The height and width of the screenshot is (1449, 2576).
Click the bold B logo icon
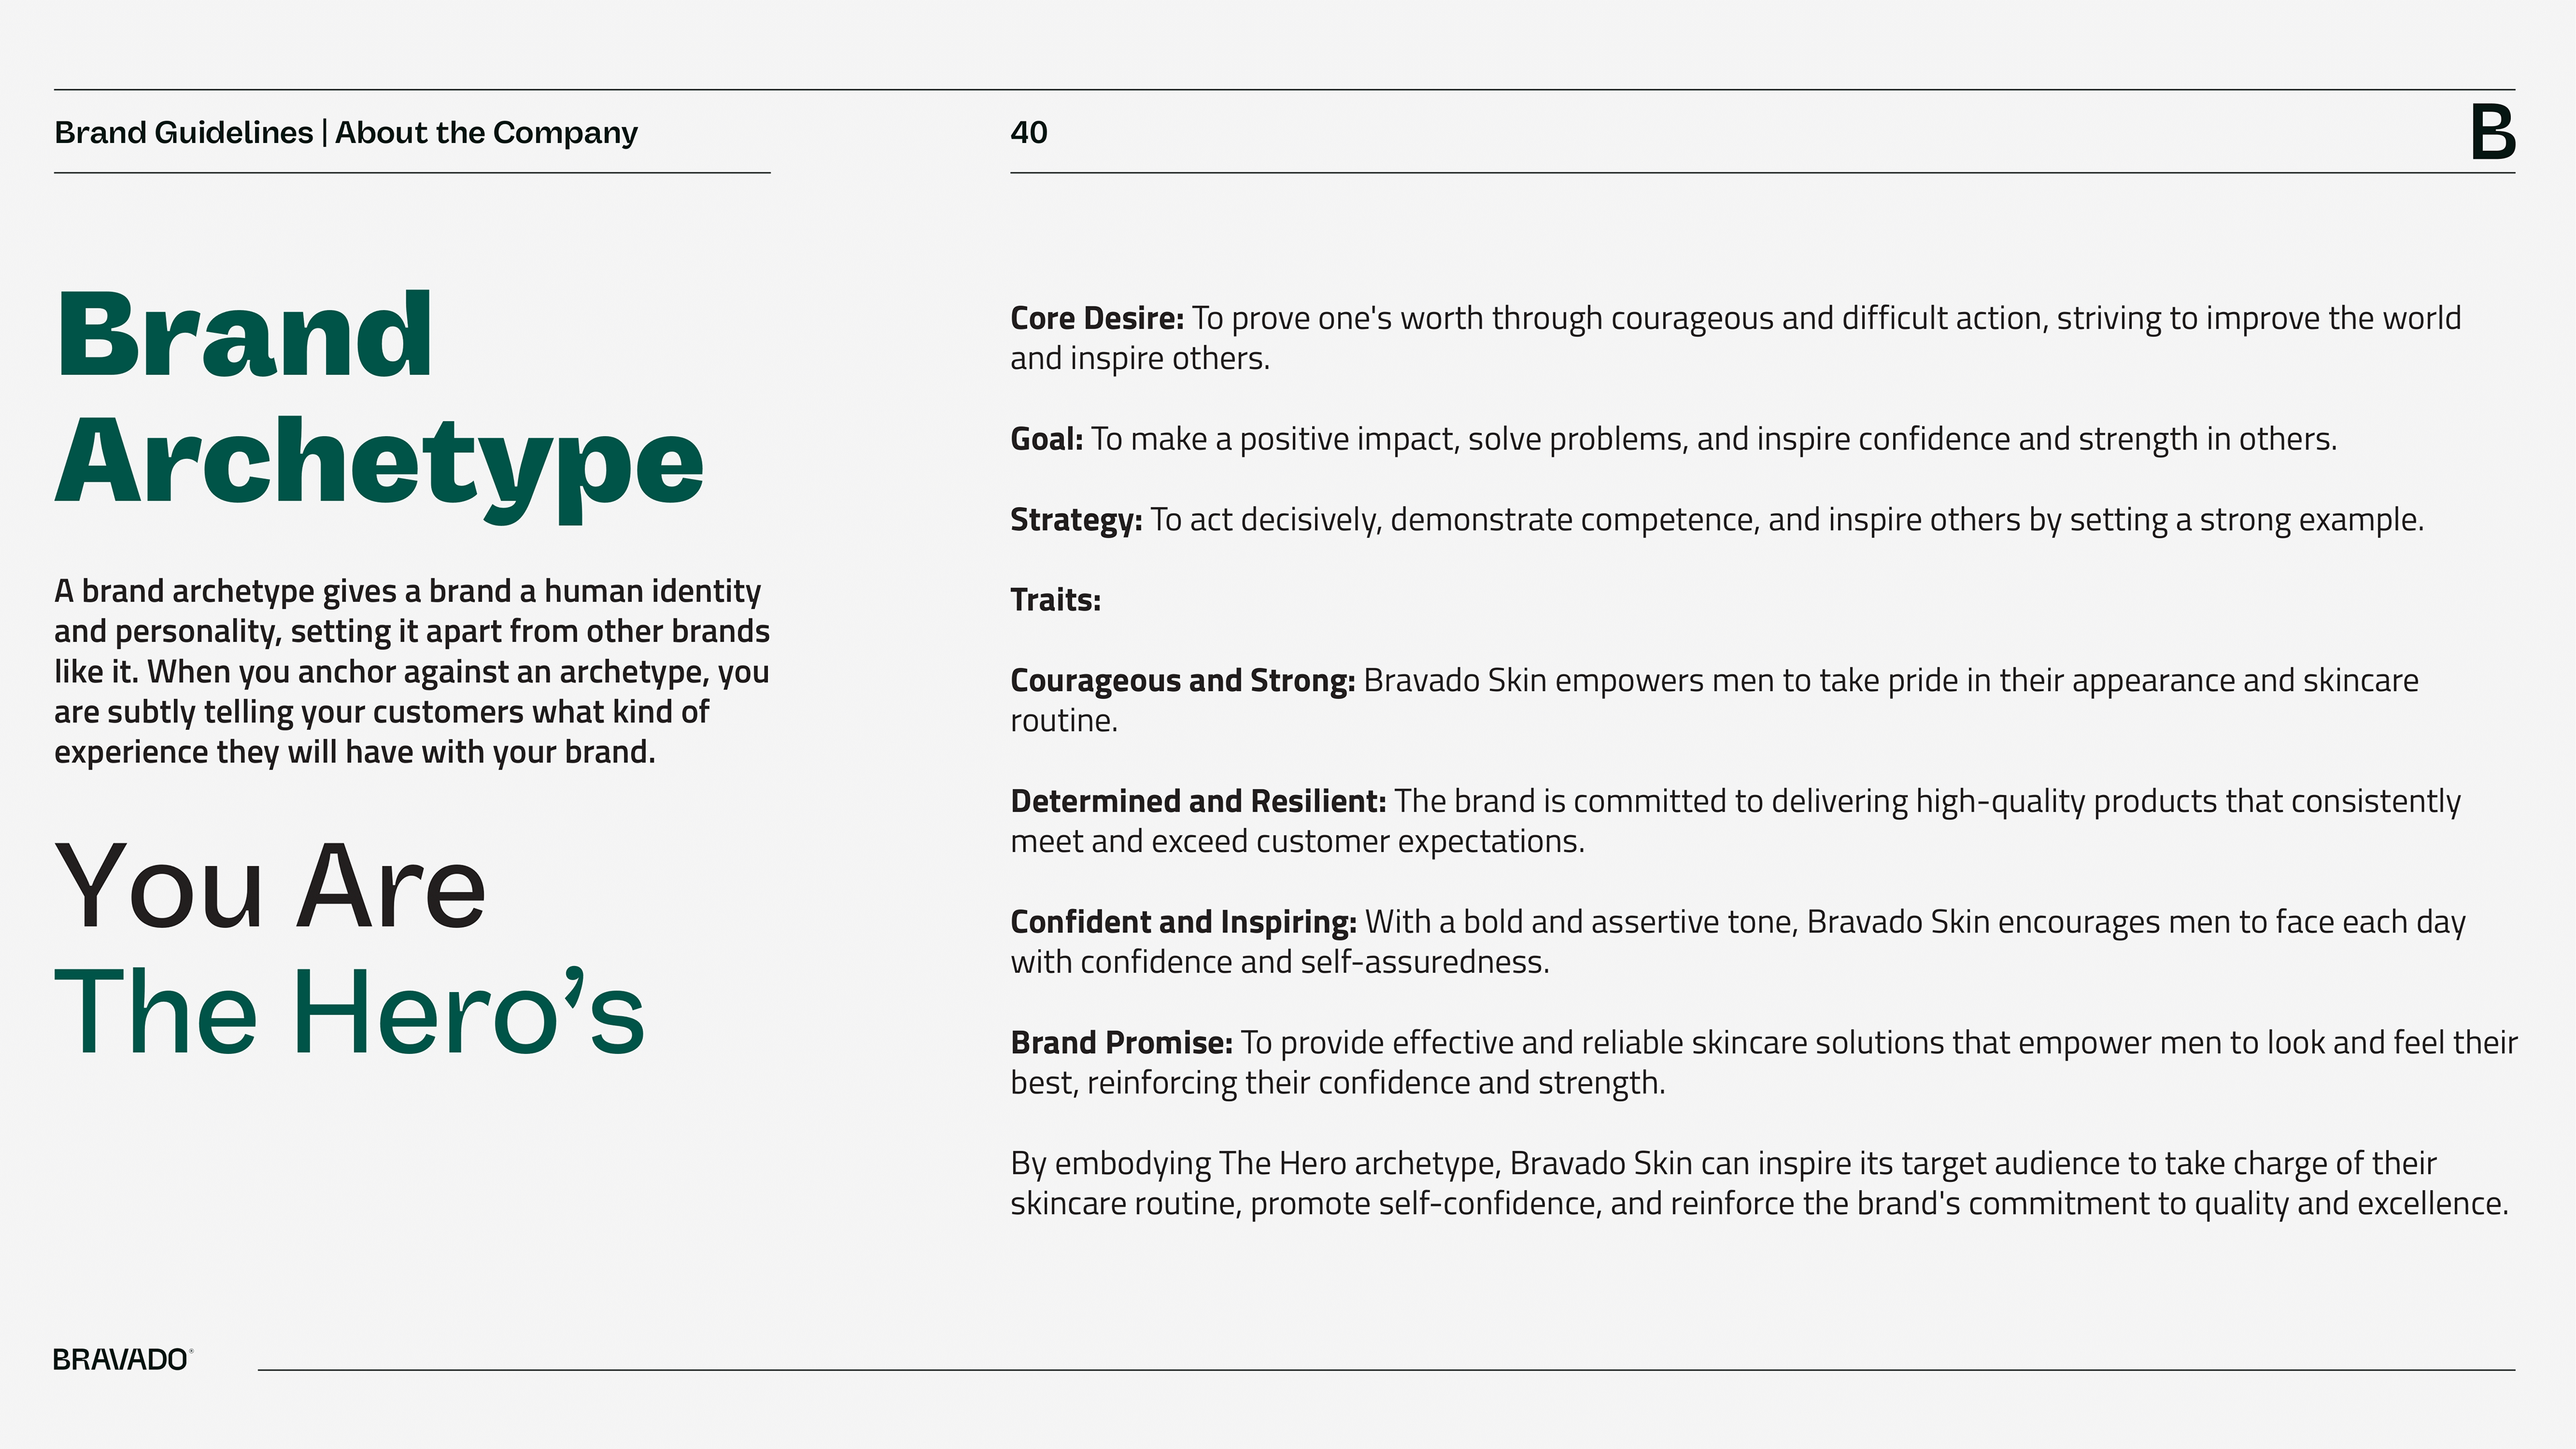click(x=2492, y=132)
